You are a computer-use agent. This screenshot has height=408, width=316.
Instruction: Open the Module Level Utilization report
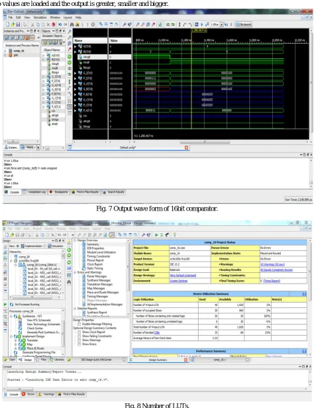[x=101, y=252]
